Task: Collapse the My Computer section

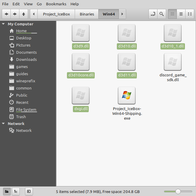Action: pos(3,24)
